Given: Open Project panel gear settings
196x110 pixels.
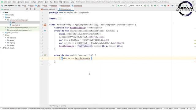Looking at the screenshot, I should coord(35,9).
